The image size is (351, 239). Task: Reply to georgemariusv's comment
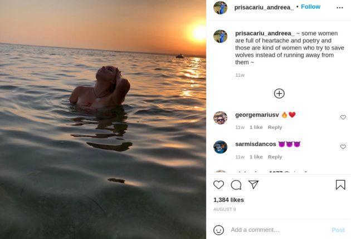275,127
